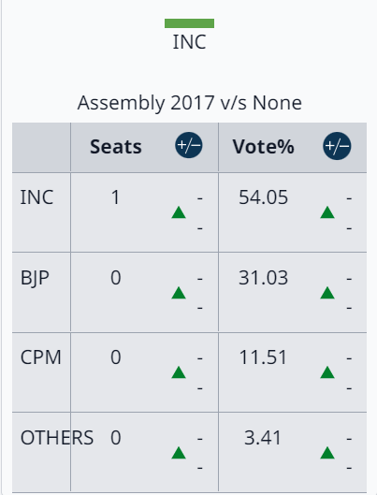Click the Seats column header
Screen dimensions: 377x495
coord(116,147)
